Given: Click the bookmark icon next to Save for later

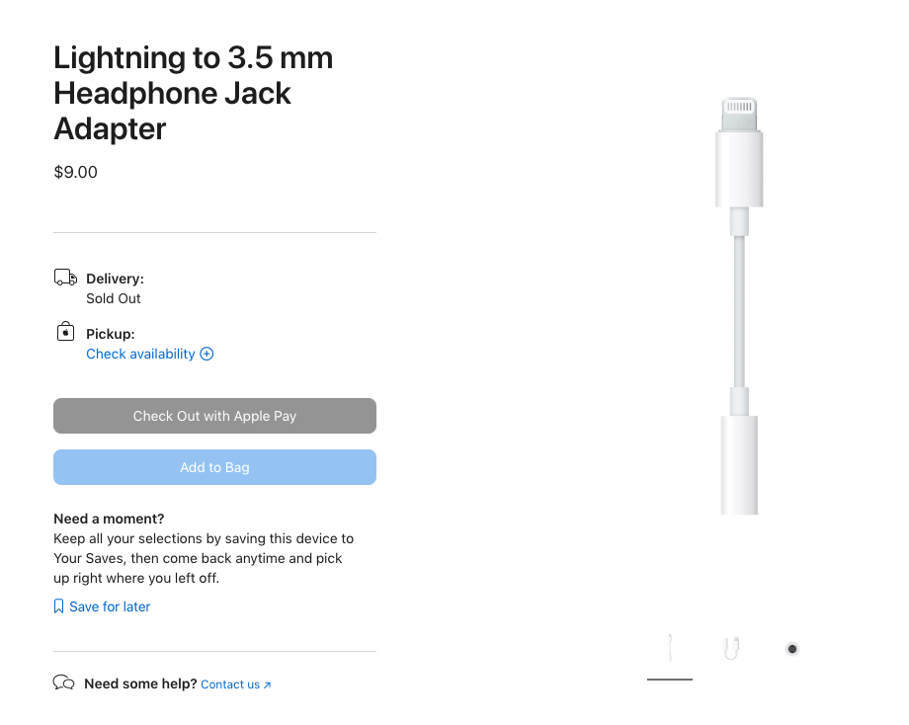Looking at the screenshot, I should [x=58, y=605].
